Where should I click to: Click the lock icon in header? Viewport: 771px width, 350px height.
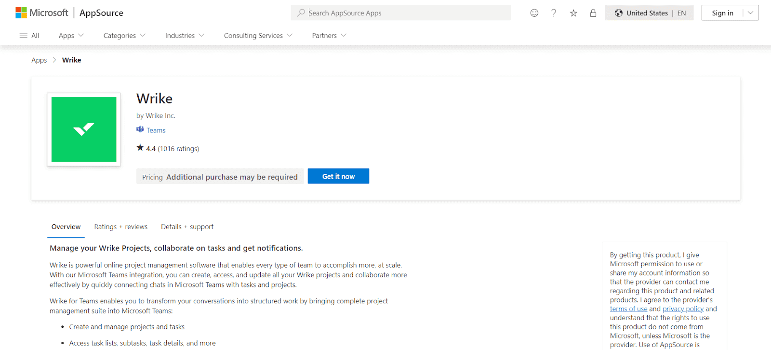(x=593, y=13)
